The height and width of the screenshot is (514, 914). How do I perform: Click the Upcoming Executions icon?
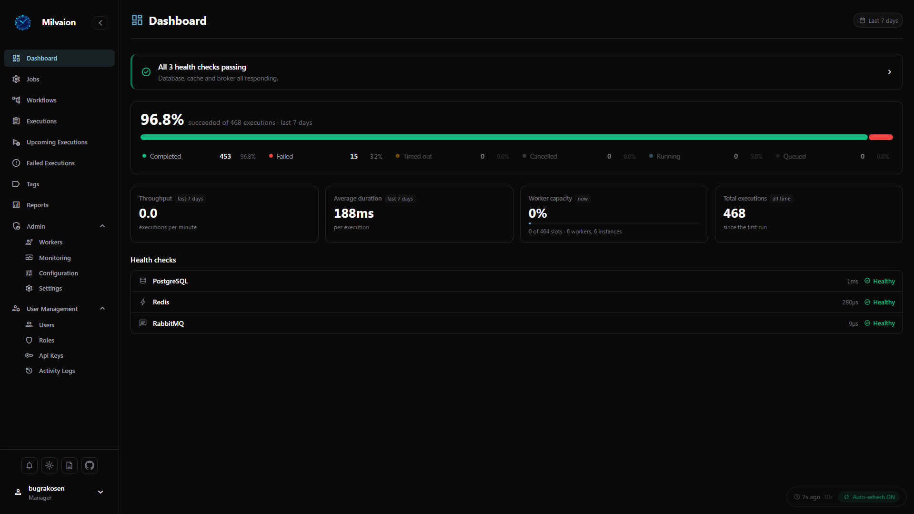16,142
